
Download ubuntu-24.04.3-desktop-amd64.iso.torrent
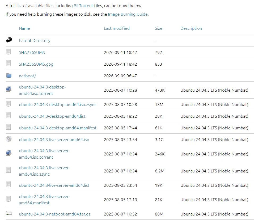pyautogui.click(x=42, y=90)
